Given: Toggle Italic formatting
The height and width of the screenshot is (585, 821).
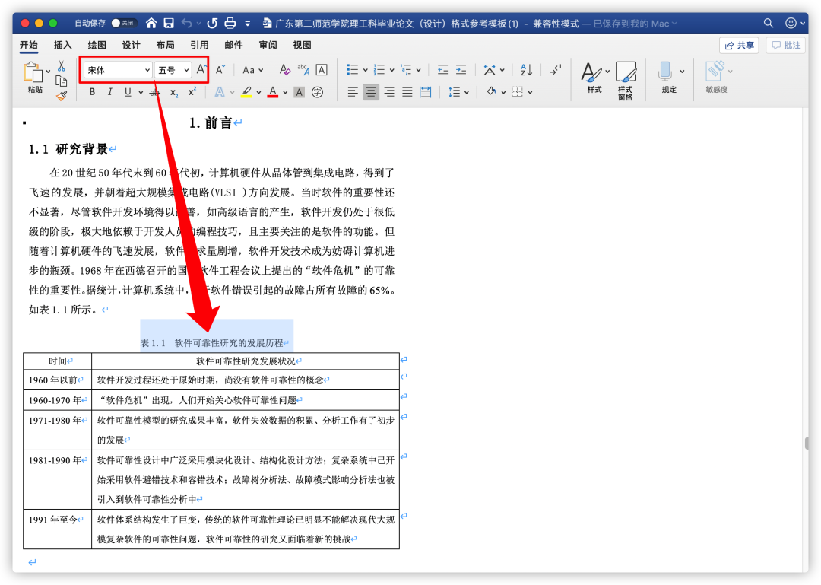Looking at the screenshot, I should click(109, 92).
